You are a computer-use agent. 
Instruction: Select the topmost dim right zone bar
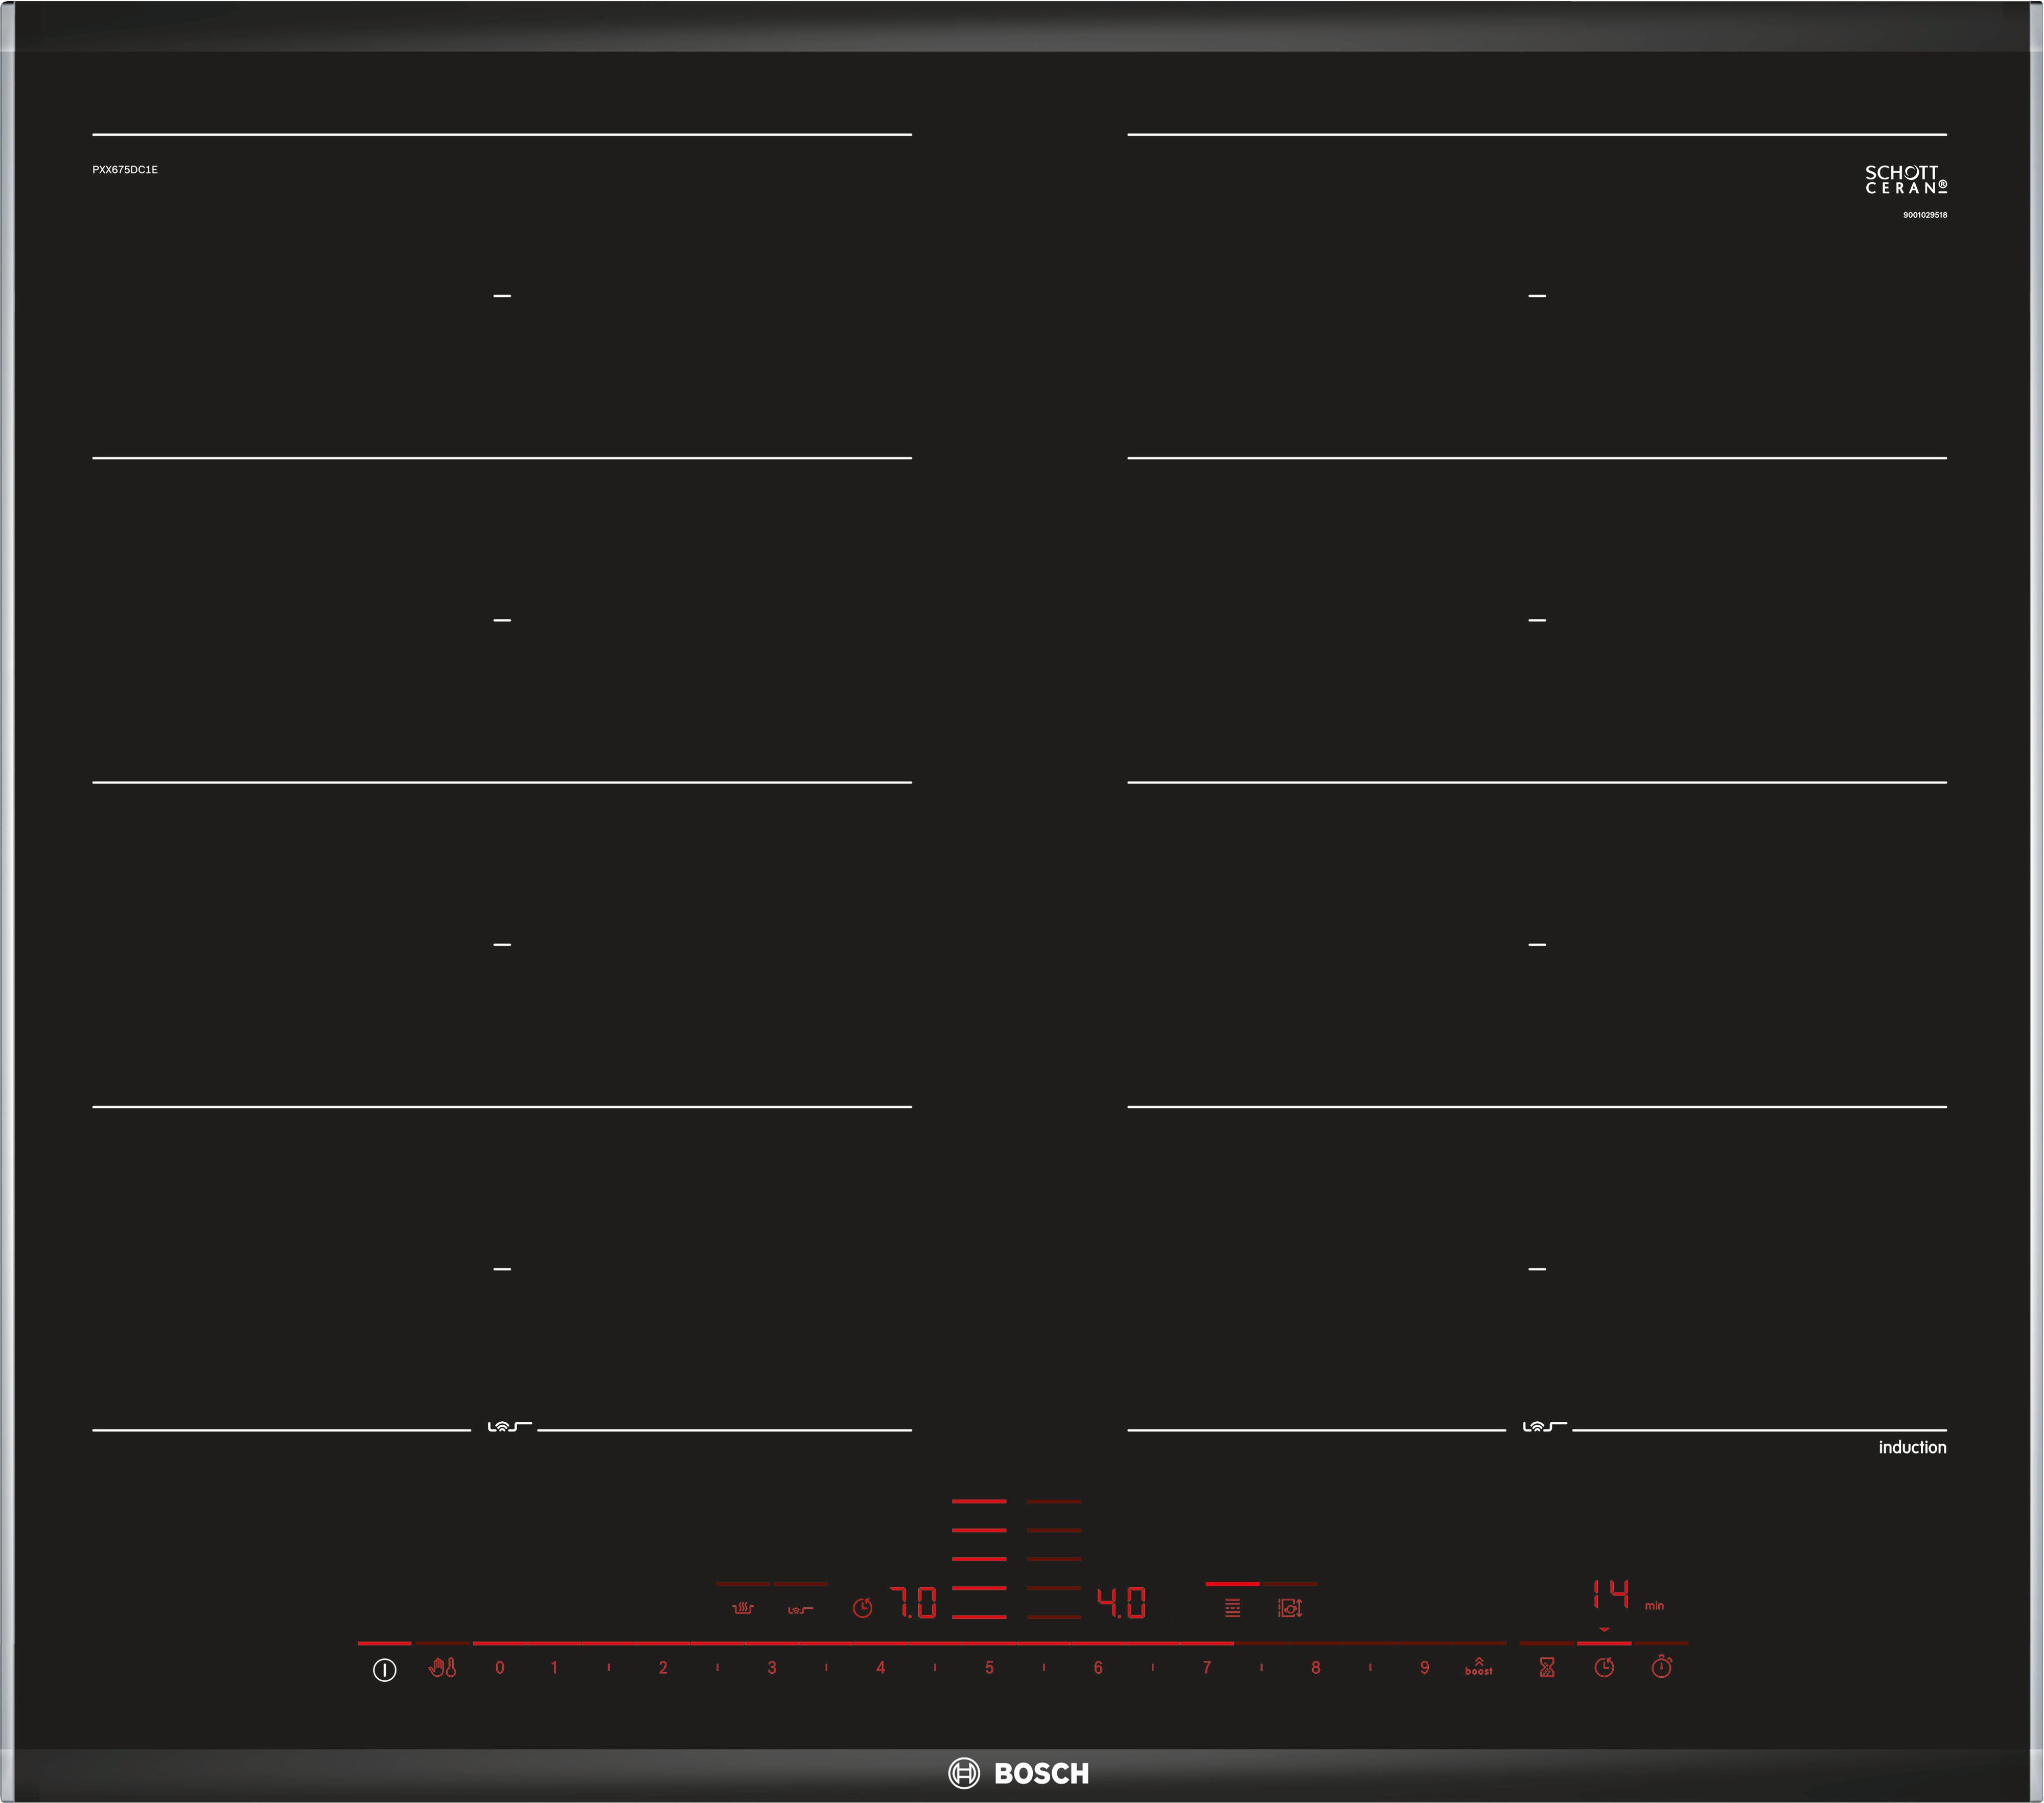click(x=1054, y=1501)
